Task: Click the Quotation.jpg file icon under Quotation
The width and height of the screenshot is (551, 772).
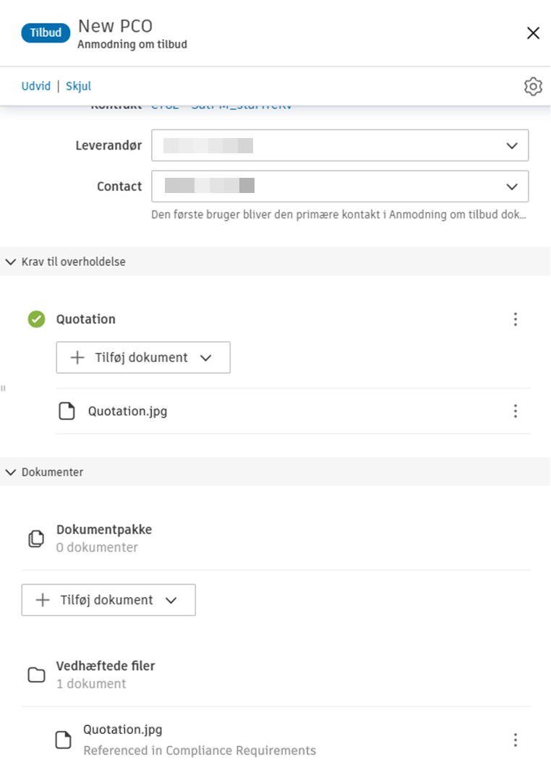Action: tap(68, 411)
